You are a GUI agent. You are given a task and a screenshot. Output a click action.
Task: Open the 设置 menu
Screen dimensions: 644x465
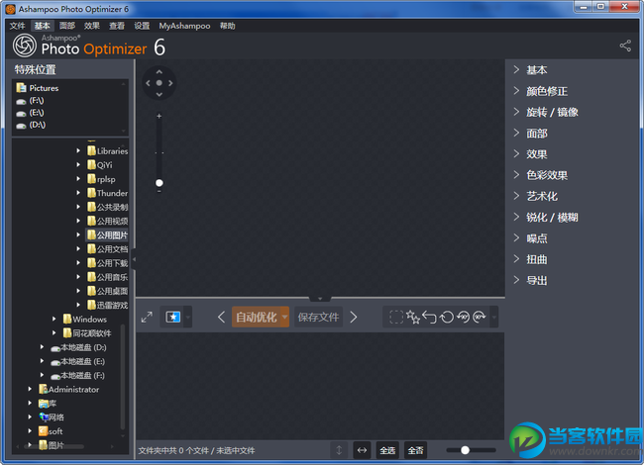[142, 26]
